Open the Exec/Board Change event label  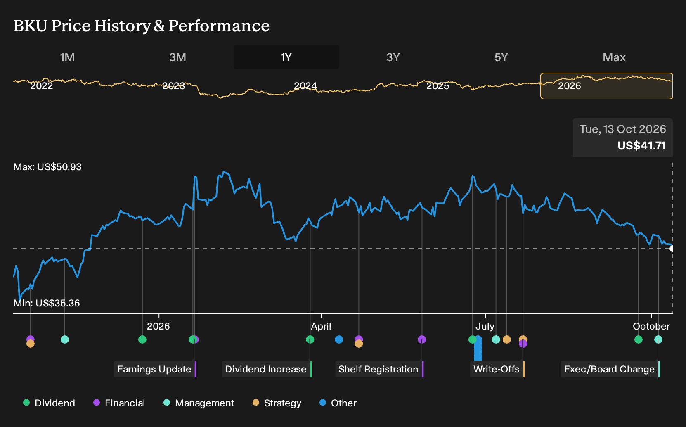coord(610,369)
